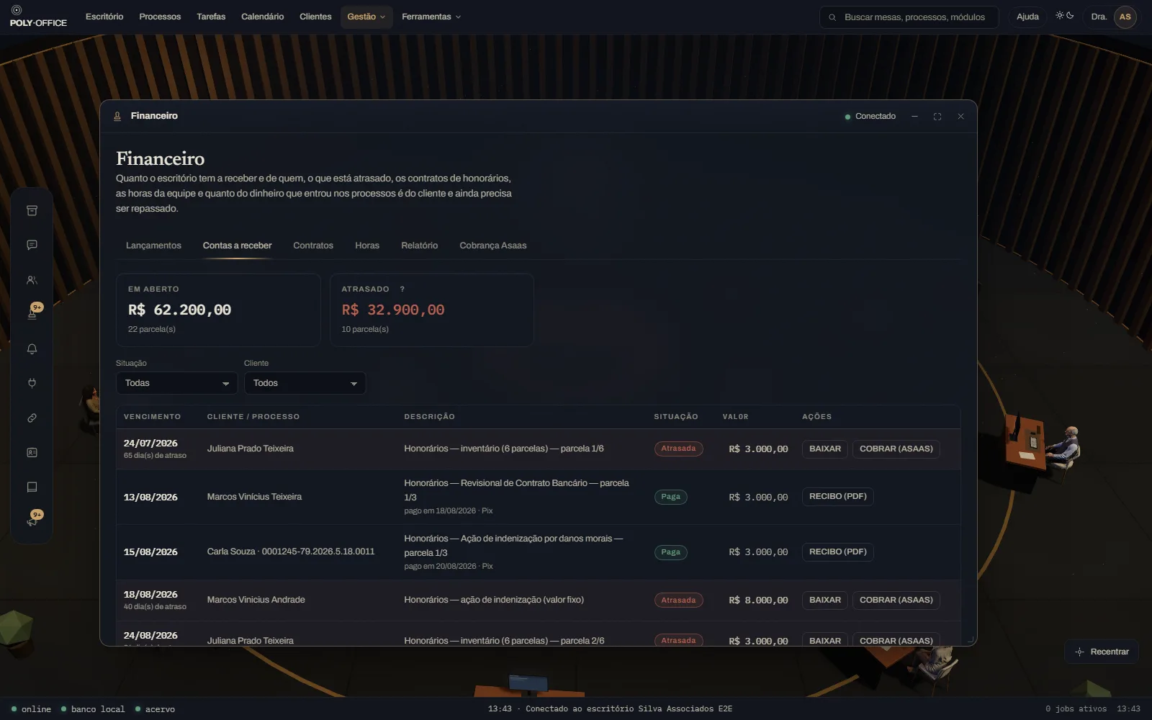Click the AS user avatar

coord(1125,17)
